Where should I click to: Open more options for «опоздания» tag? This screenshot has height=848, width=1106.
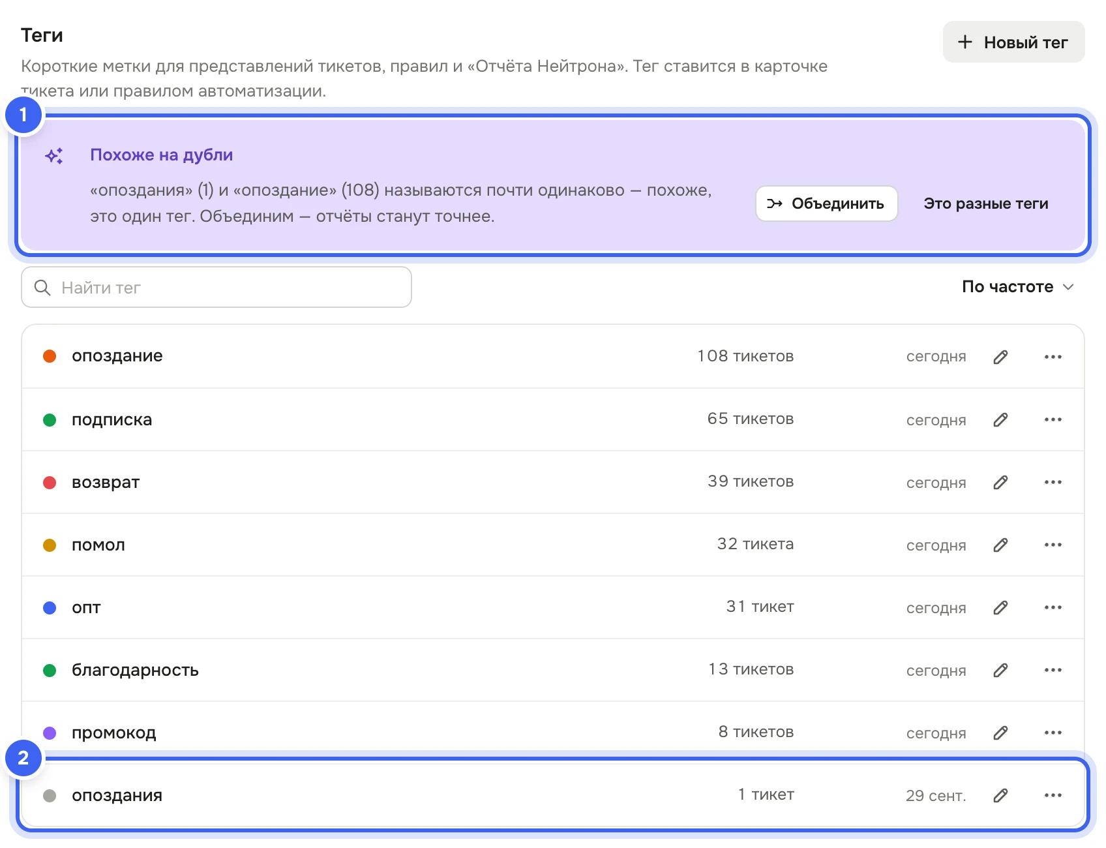(1053, 795)
